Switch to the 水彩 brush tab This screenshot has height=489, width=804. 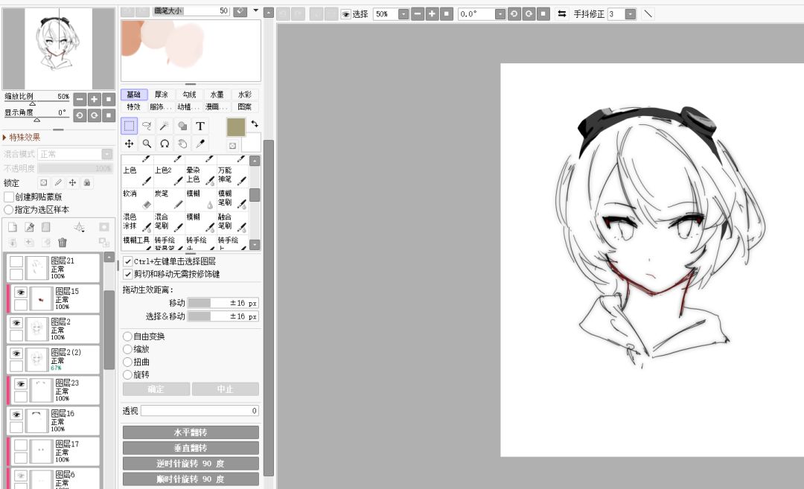245,95
